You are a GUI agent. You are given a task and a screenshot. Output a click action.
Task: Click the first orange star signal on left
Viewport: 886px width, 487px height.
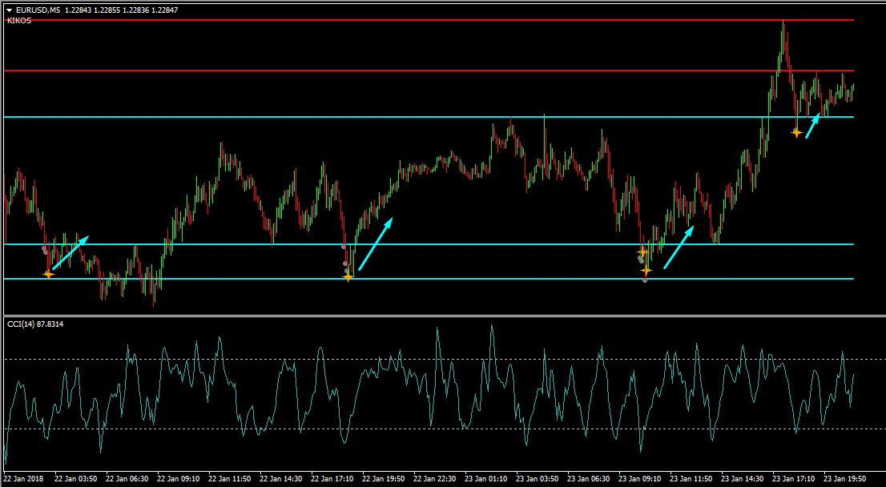(x=48, y=274)
